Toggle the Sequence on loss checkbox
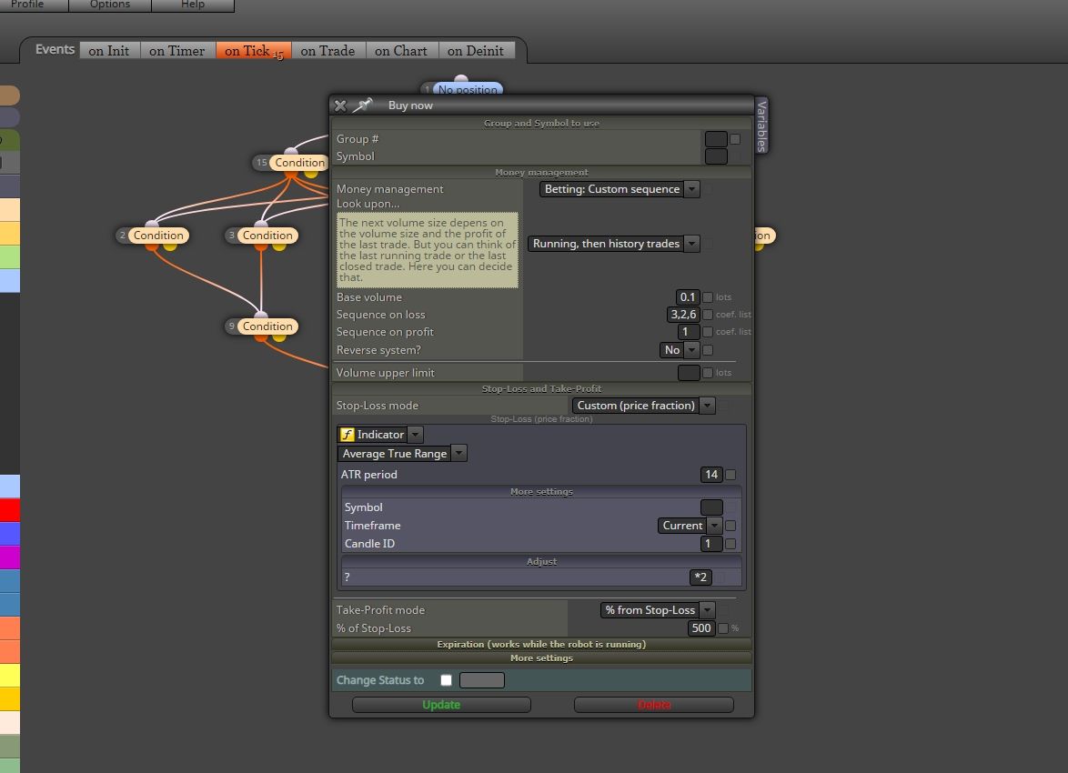The width and height of the screenshot is (1068, 773). pyautogui.click(x=708, y=315)
